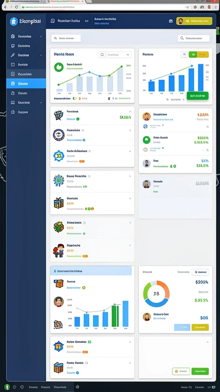This screenshot has width=220, height=392.
Task: Click the briefcase icon in the top header
Action: pyautogui.click(x=171, y=21)
